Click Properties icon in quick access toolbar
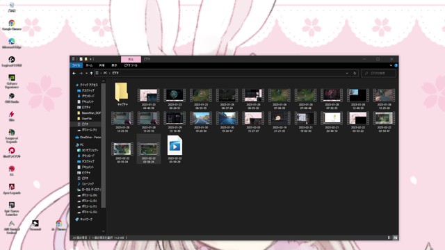The image size is (445, 250). pos(81,59)
